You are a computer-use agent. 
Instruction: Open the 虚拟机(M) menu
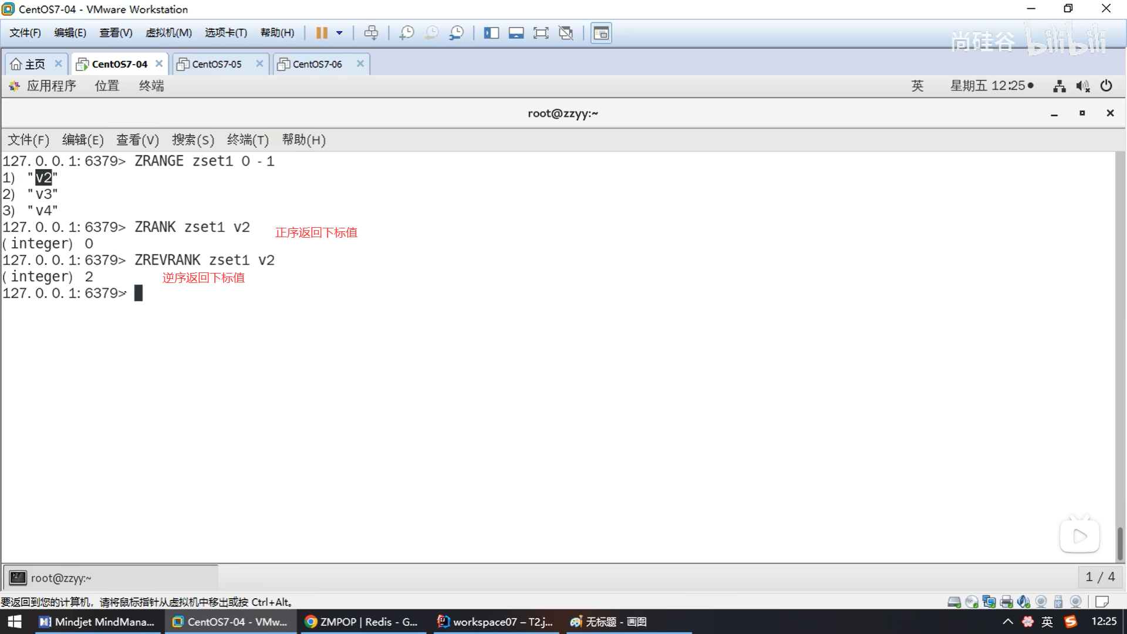point(168,33)
